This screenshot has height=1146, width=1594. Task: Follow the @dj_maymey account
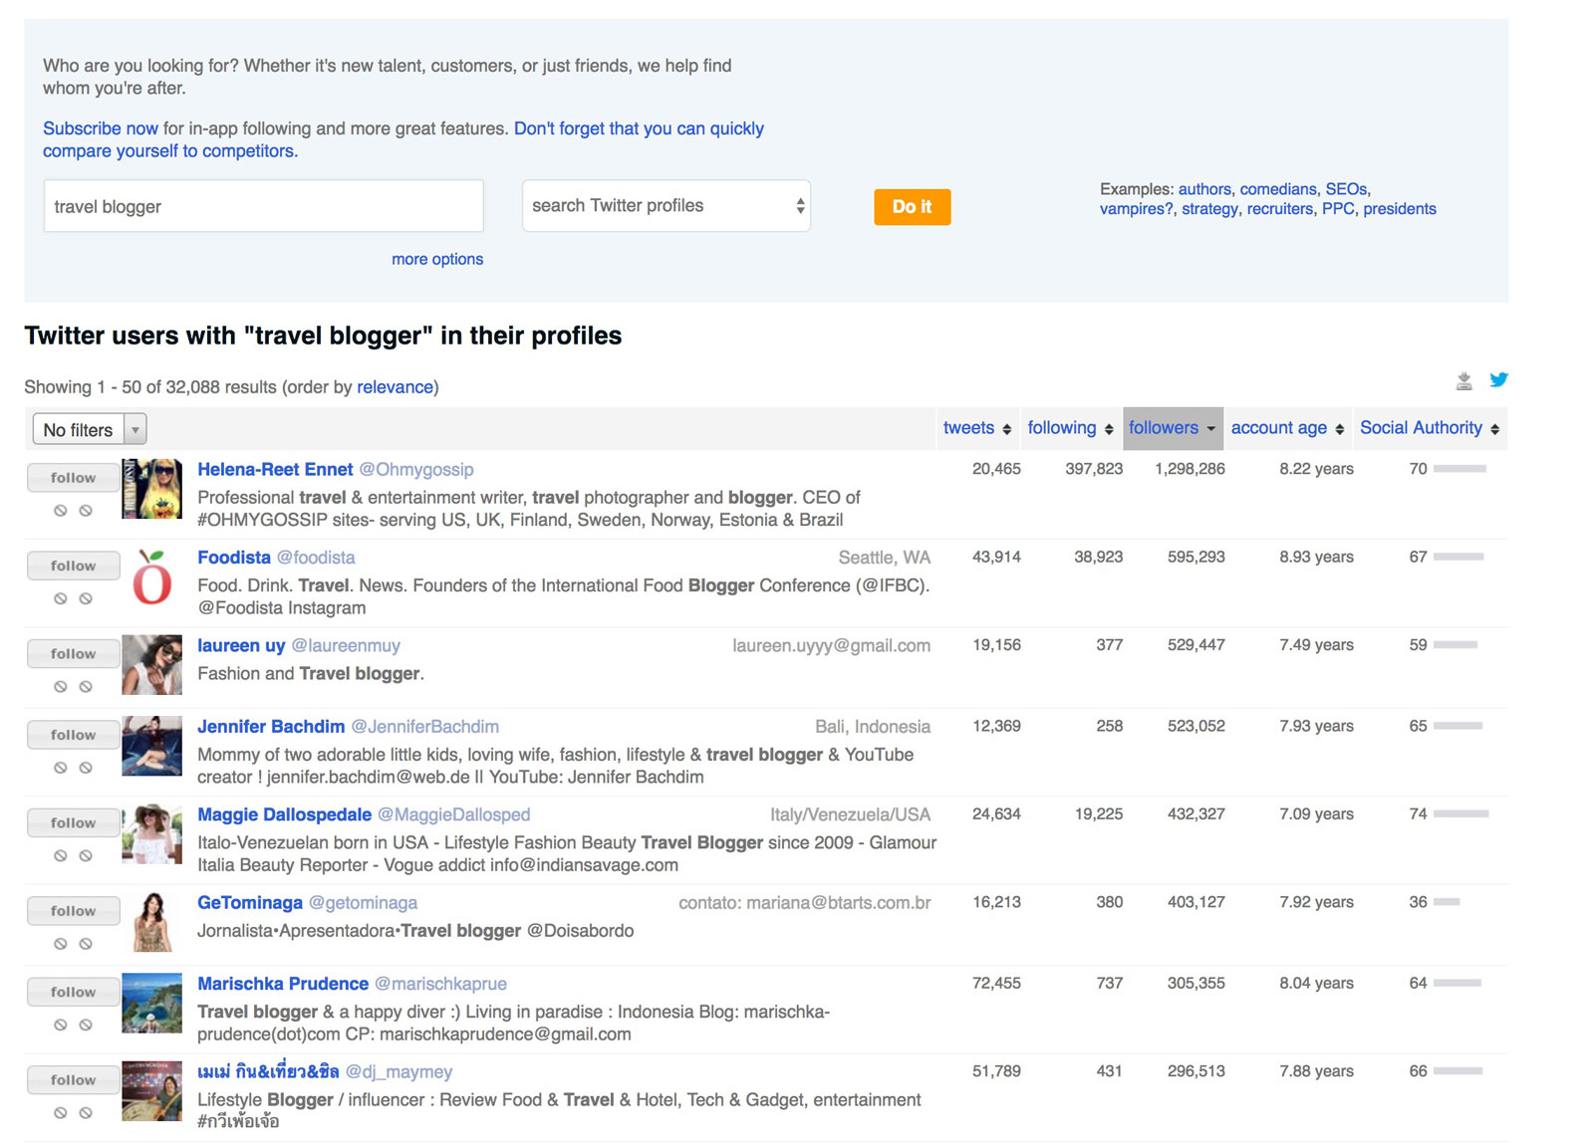(74, 1080)
